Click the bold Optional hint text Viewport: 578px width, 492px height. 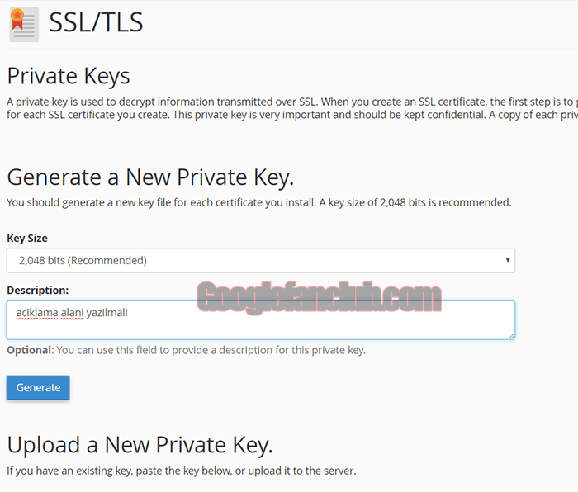point(29,350)
